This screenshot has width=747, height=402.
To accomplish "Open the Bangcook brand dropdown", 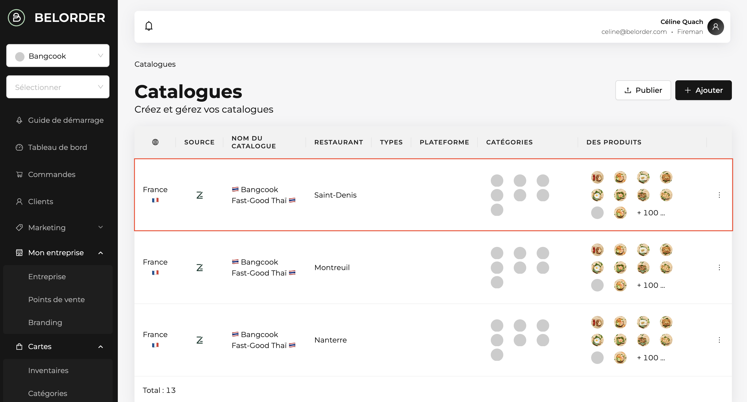I will point(58,56).
